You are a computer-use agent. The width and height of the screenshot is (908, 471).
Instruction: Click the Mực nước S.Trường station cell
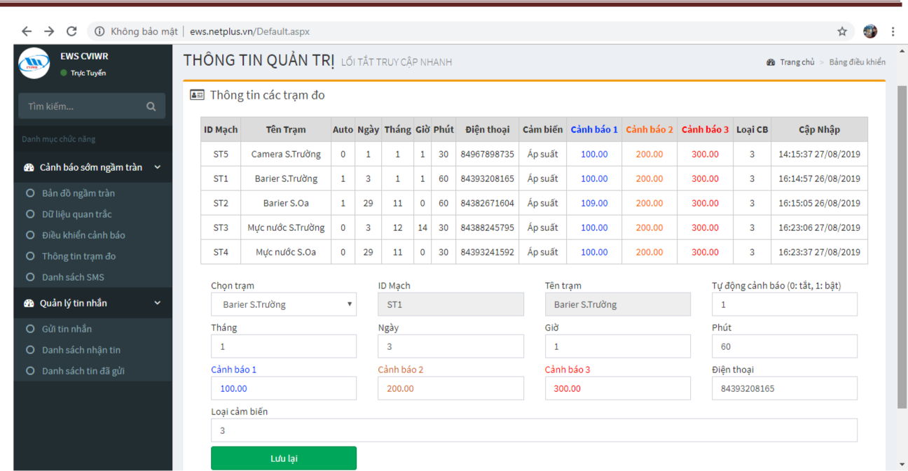point(286,227)
